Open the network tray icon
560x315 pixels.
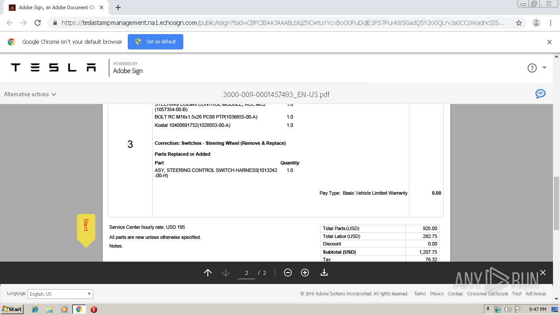coord(497,309)
